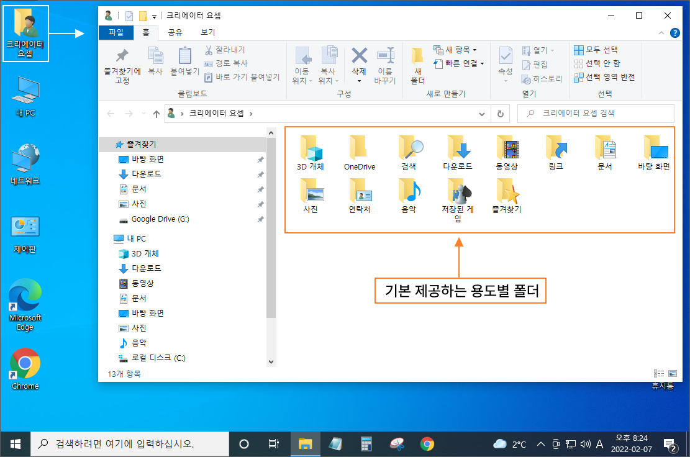This screenshot has height=457, width=690.
Task: Open the 문서 folder in file pane
Action: click(605, 153)
